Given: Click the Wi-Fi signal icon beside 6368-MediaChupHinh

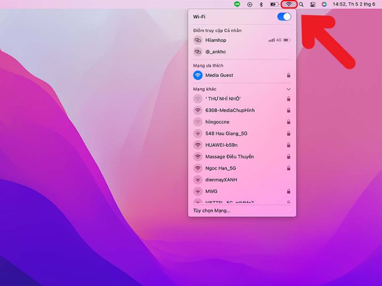Looking at the screenshot, I should 198,111.
